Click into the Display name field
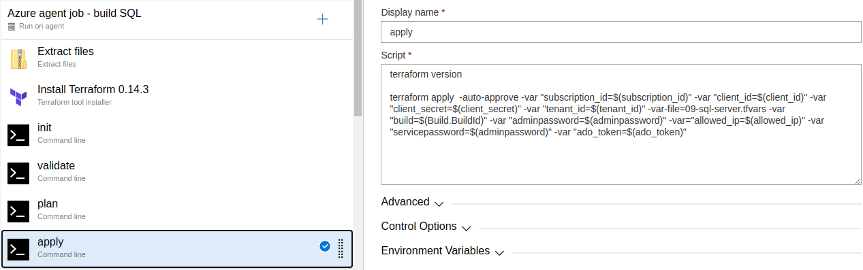The image size is (863, 270). coord(621,32)
